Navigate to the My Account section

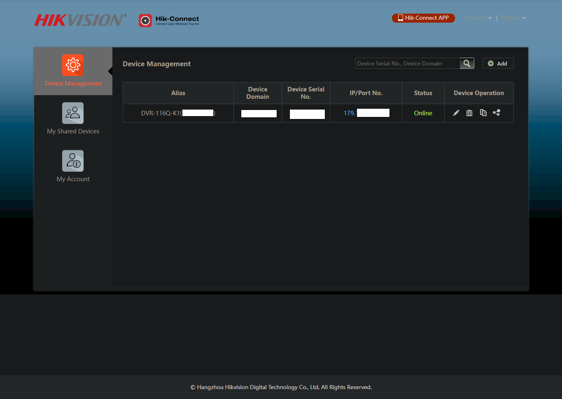[73, 179]
